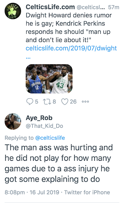Click the retweet arrows icon

pos(47,101)
